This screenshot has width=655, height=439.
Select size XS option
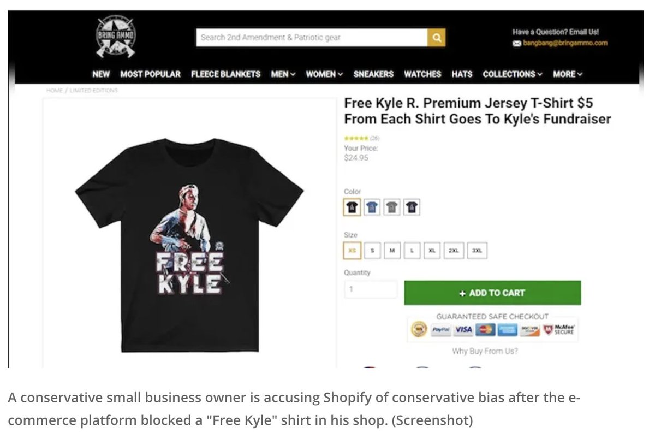coord(352,250)
